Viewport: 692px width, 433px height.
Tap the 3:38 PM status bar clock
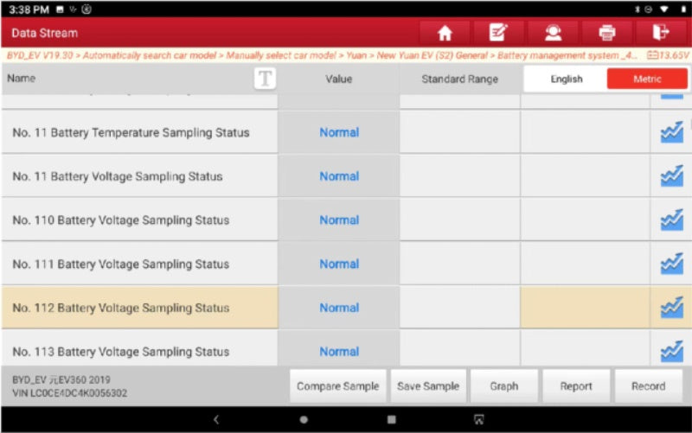(x=29, y=10)
